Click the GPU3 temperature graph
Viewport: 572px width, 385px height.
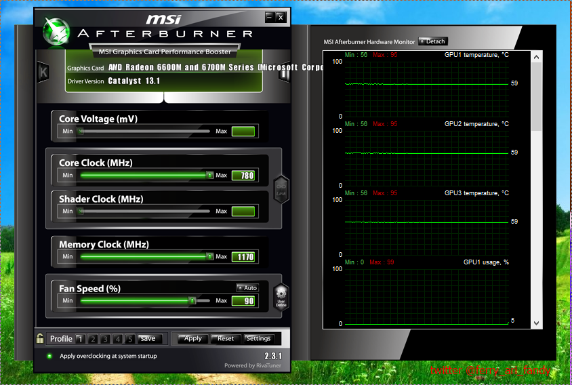tap(426, 227)
